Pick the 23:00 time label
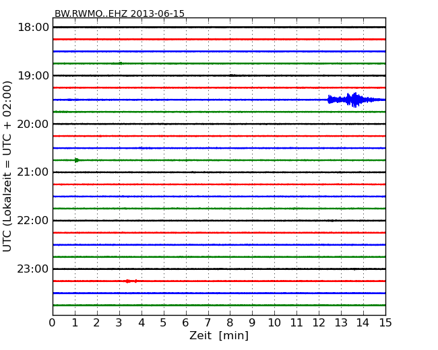Screen dimensions: 438x350 point(33,269)
